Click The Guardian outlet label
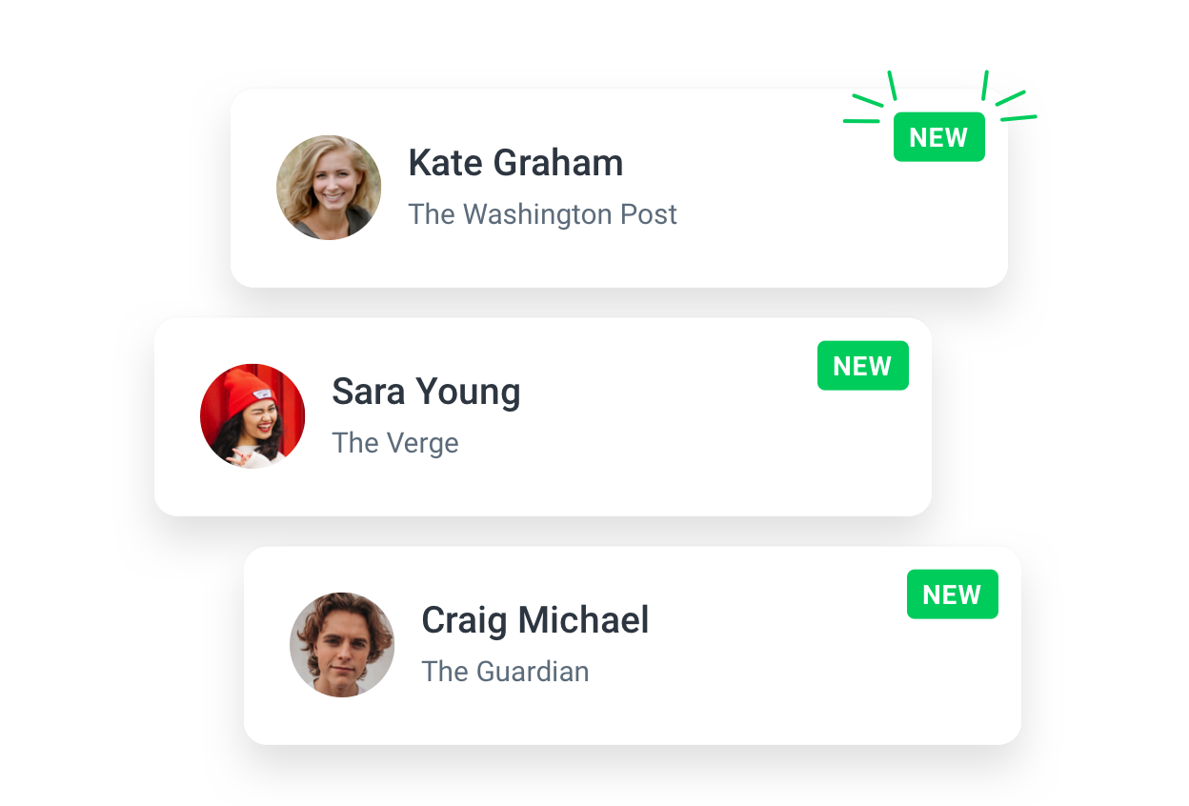The width and height of the screenshot is (1189, 806). pyautogui.click(x=505, y=672)
